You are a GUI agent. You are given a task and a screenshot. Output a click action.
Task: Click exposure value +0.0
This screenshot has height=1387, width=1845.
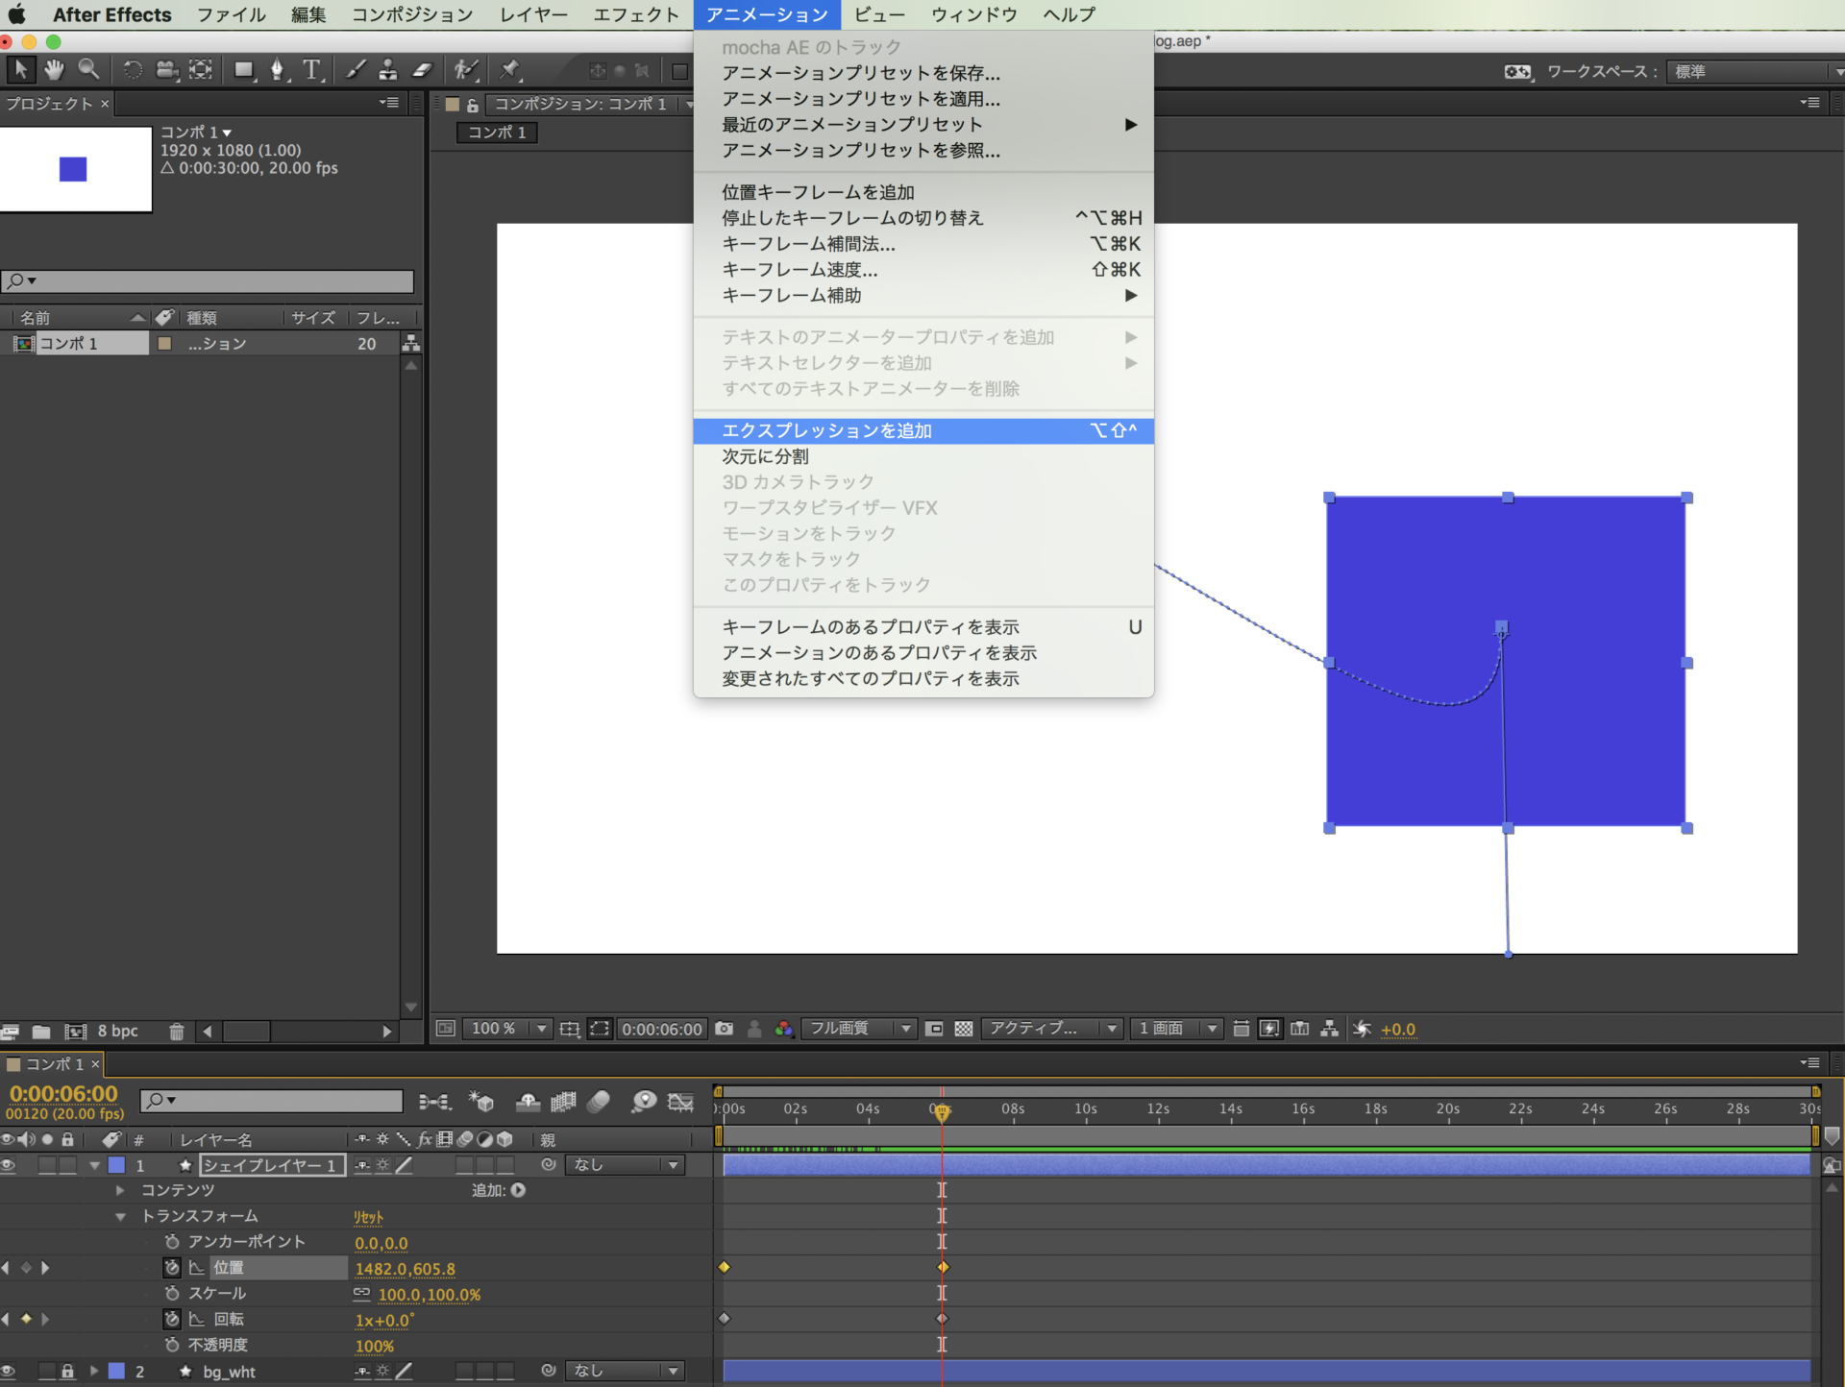pos(1398,1030)
